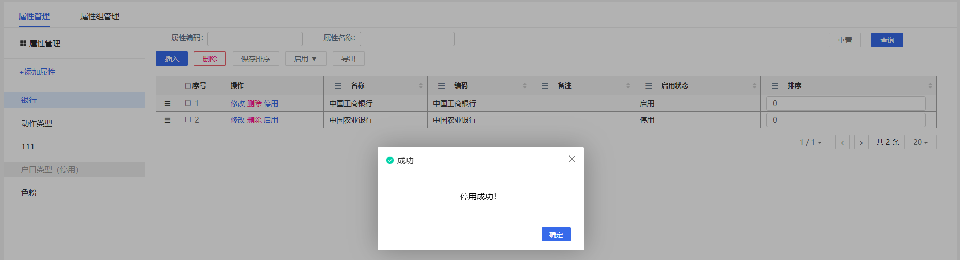Click the 查询 button
This screenshot has height=260, width=960.
887,40
